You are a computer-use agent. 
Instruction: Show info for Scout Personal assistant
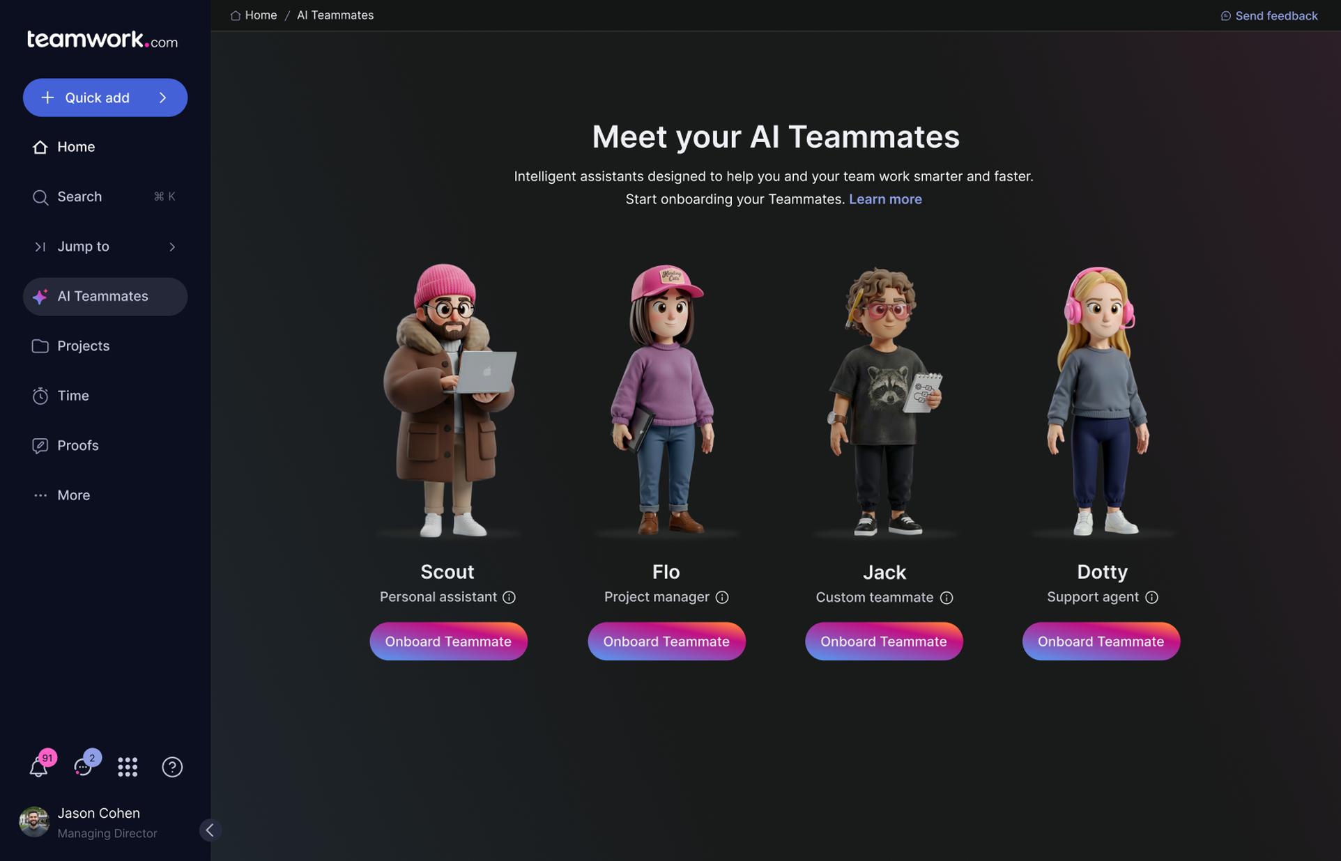point(509,598)
